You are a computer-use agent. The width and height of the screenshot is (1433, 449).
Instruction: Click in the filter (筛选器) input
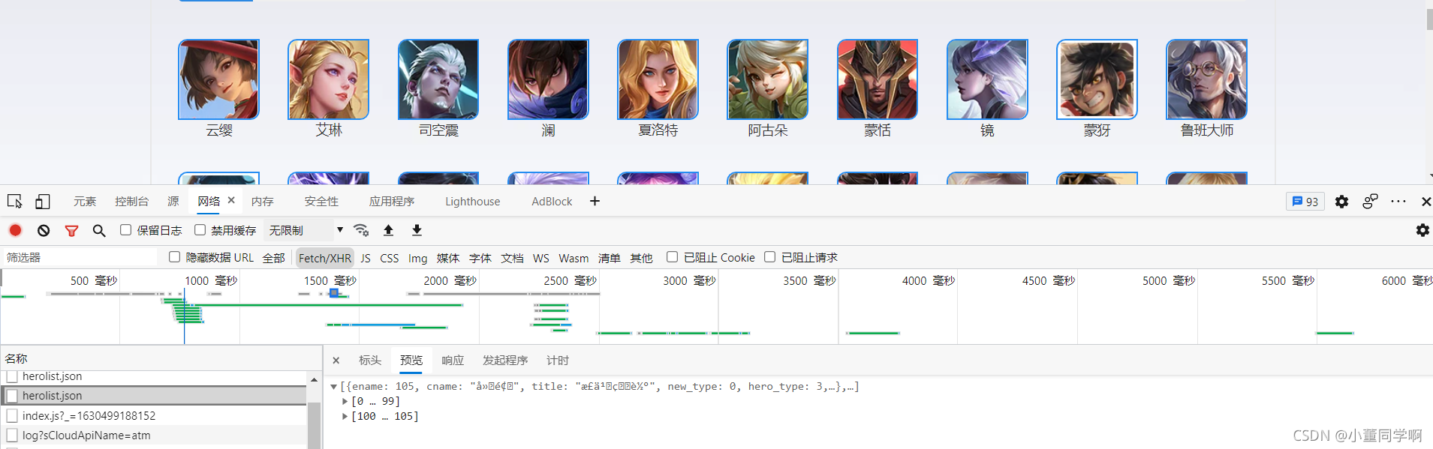click(80, 257)
